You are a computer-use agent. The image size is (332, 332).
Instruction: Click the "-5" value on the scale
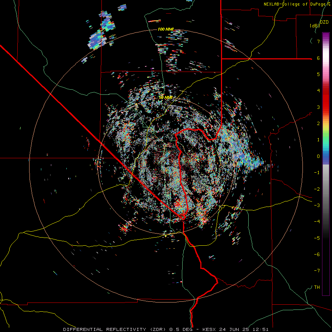click(x=317, y=238)
